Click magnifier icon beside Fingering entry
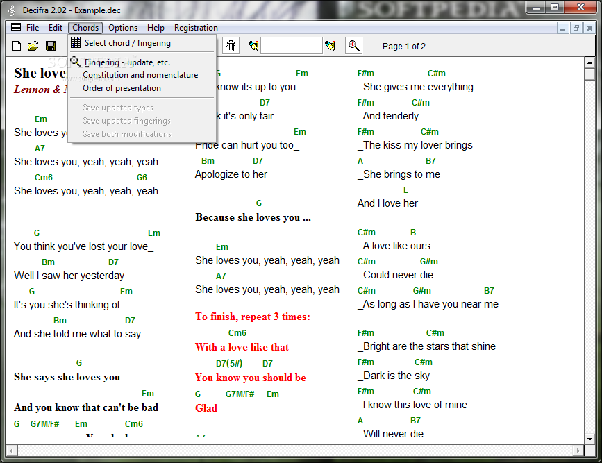Viewport: 602px width, 463px height. (x=76, y=61)
